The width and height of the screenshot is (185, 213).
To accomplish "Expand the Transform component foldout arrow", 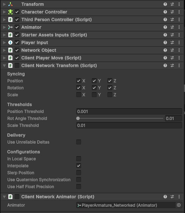I will click(x=4, y=4).
